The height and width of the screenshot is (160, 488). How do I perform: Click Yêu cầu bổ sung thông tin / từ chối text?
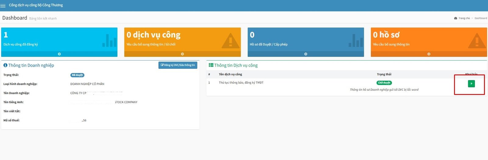tap(151, 44)
